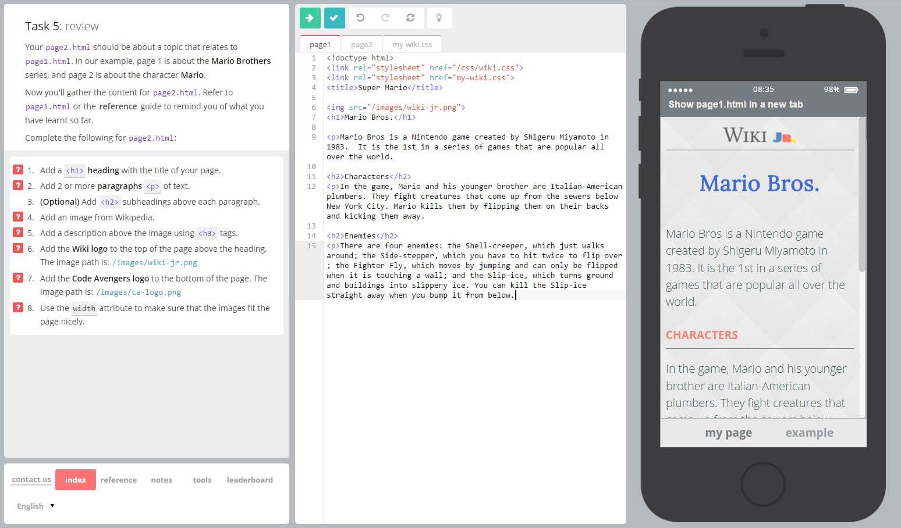Open the tools panel

pyautogui.click(x=202, y=480)
